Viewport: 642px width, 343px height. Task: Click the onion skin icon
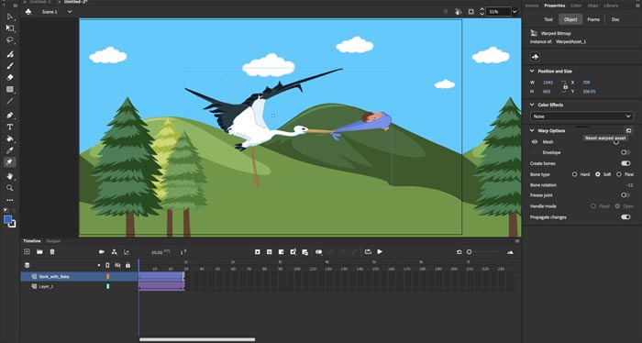coord(318,252)
